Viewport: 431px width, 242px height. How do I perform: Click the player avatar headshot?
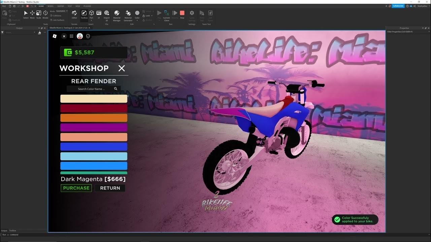click(80, 36)
